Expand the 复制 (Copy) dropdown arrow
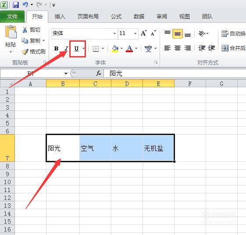The height and width of the screenshot is (235, 246). (x=43, y=41)
